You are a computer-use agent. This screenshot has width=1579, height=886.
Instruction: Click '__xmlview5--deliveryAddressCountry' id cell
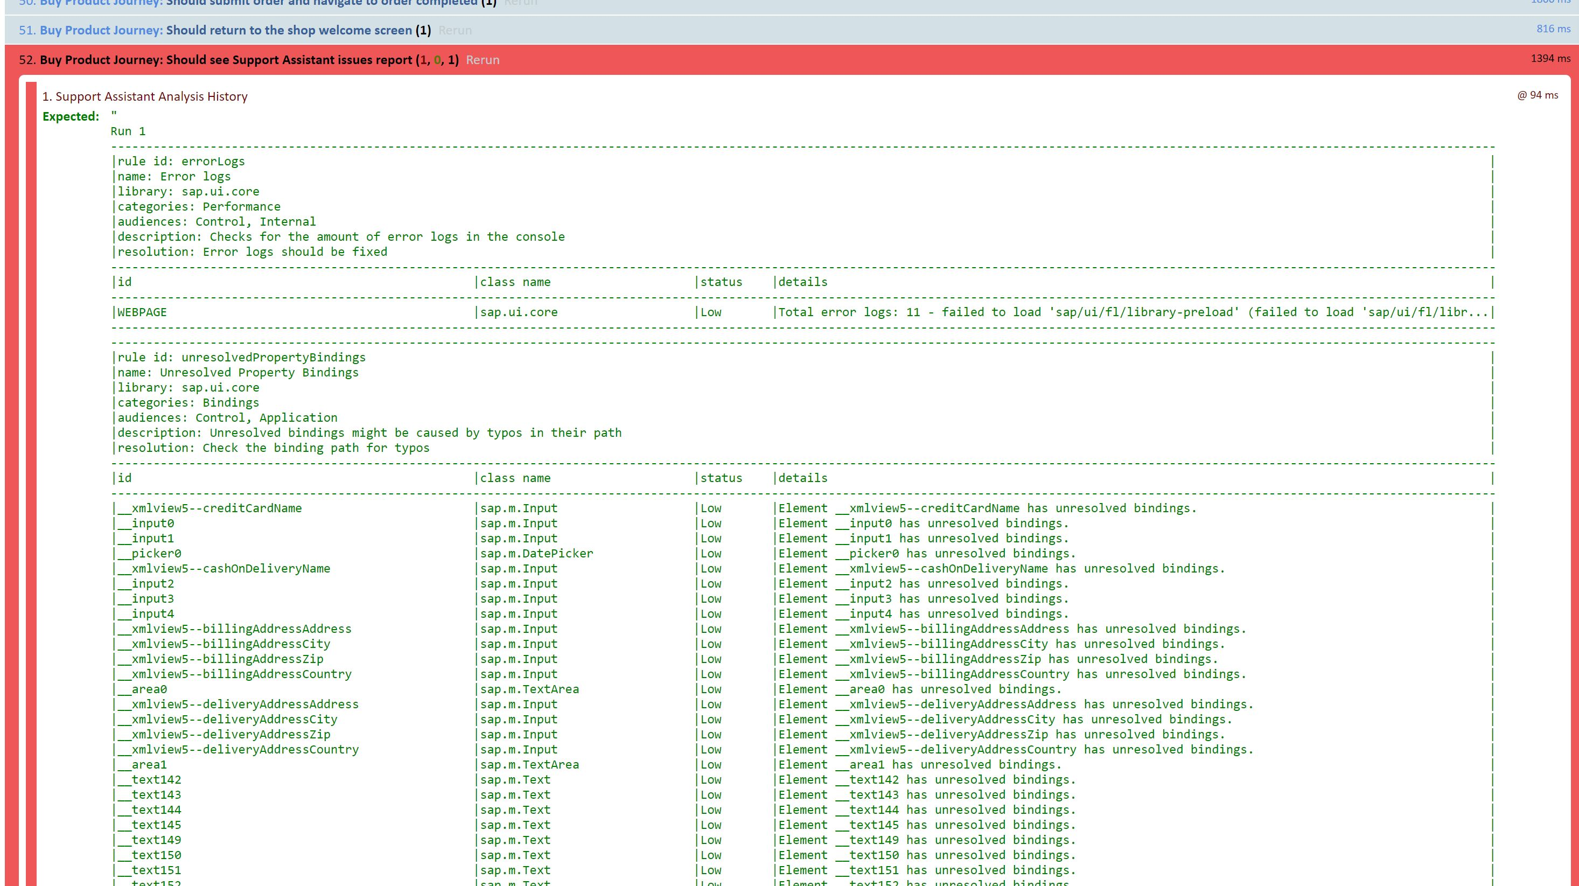(x=238, y=749)
